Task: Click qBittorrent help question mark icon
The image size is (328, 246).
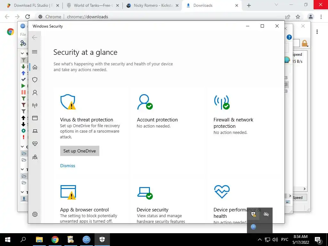Action: click(x=289, y=37)
